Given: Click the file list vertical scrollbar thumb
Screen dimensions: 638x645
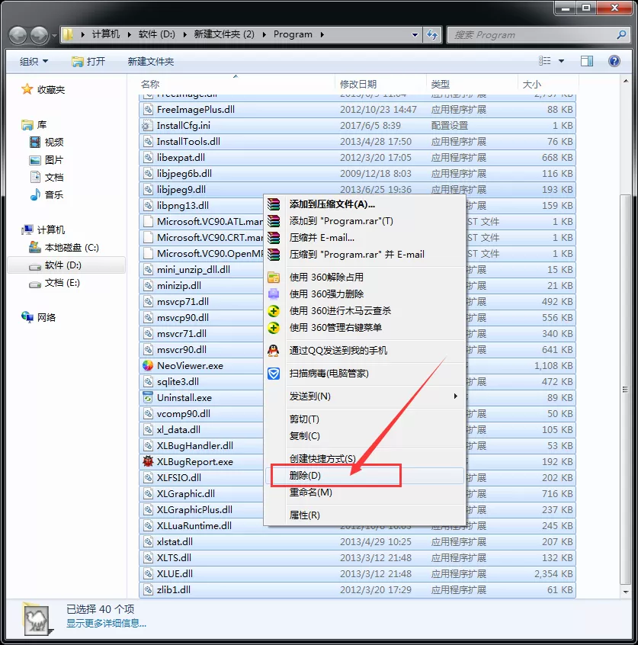Looking at the screenshot, I should 625,389.
